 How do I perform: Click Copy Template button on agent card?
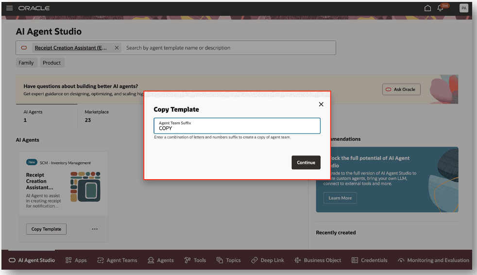(46, 229)
